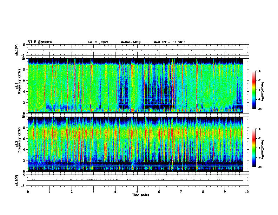
Task: Click the time axis tick label "5"
Action: tap(137, 192)
